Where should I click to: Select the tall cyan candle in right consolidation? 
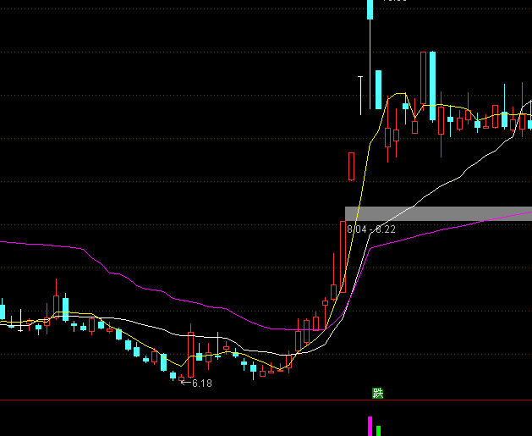click(431, 86)
